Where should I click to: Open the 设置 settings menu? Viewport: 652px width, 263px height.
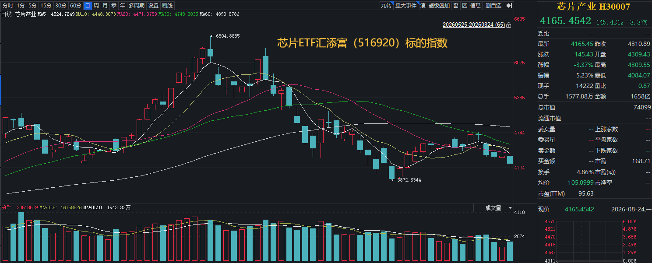[153, 6]
